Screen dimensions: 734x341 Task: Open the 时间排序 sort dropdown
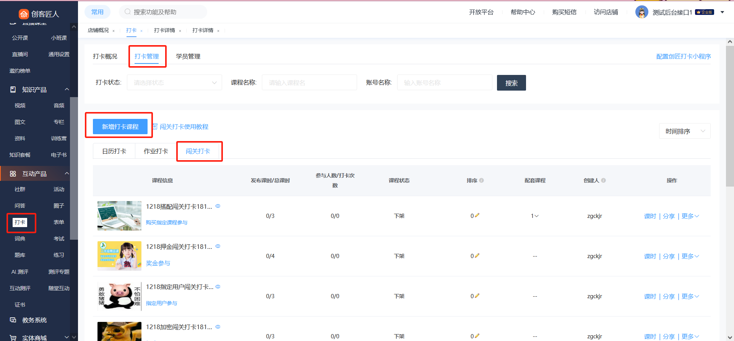[685, 131]
